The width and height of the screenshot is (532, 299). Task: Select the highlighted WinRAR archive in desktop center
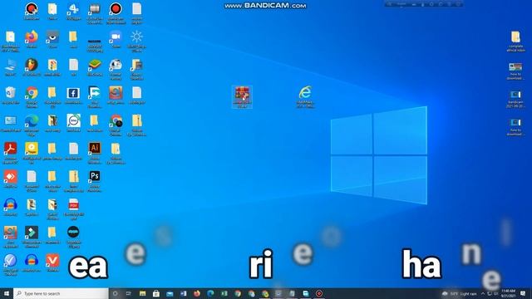click(x=242, y=97)
